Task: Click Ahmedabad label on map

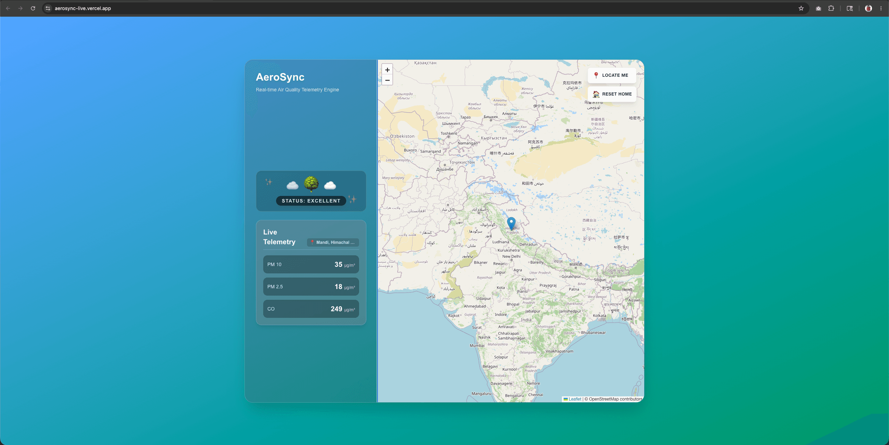Action: pyautogui.click(x=475, y=306)
